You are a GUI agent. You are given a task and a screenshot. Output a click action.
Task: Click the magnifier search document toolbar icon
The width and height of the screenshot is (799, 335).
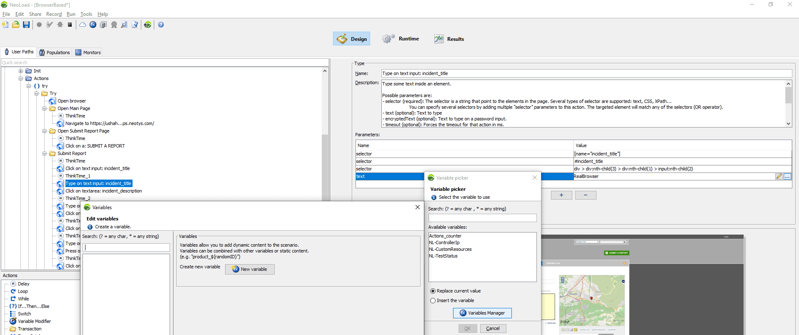tap(124, 25)
